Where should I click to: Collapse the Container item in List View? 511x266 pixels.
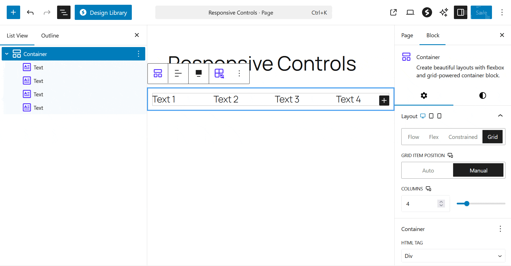pos(7,54)
